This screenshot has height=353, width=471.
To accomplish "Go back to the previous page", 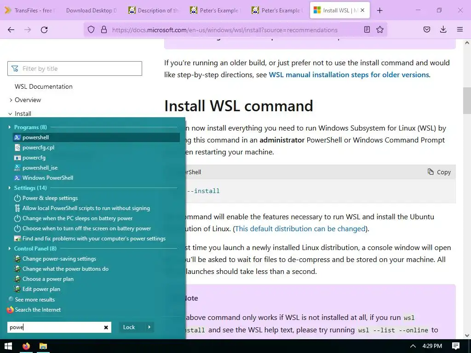I will 11,30.
